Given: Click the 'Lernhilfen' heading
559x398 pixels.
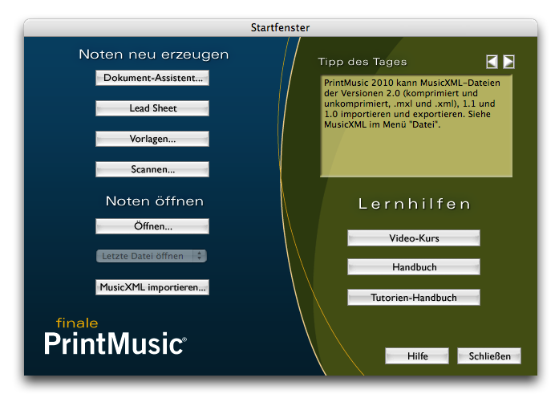Looking at the screenshot, I should tap(415, 204).
